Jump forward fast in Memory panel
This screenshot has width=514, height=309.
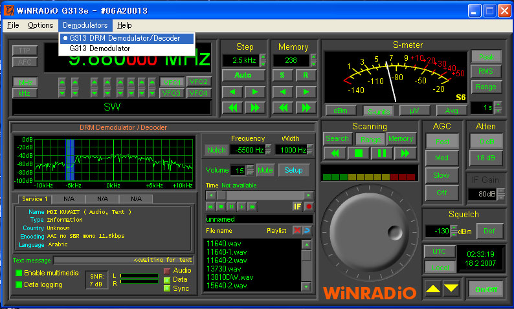(x=306, y=108)
